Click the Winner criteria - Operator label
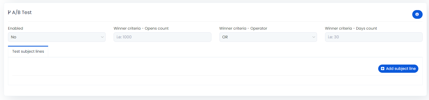This screenshot has width=429, height=100. [x=243, y=28]
